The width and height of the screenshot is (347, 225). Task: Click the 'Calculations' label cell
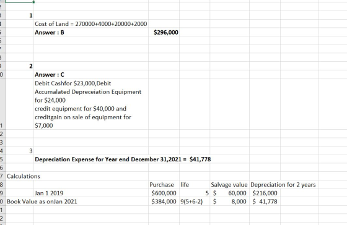point(20,176)
